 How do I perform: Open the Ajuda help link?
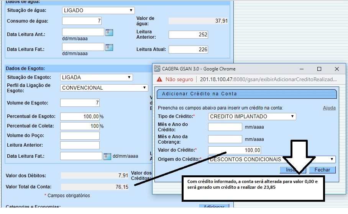point(329,108)
